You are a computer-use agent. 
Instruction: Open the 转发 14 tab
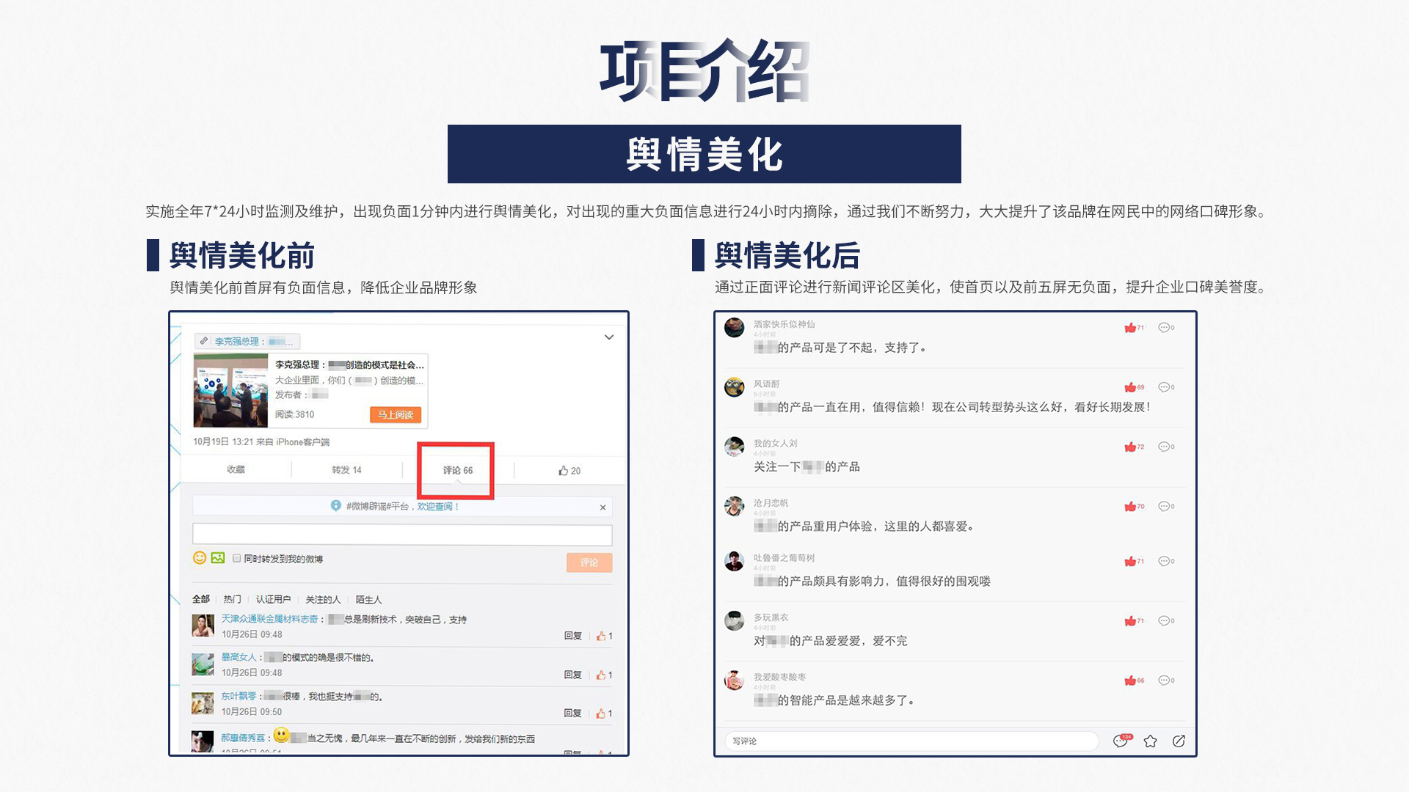(346, 470)
